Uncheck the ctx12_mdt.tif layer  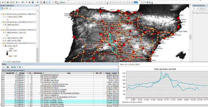(x=6, y=46)
